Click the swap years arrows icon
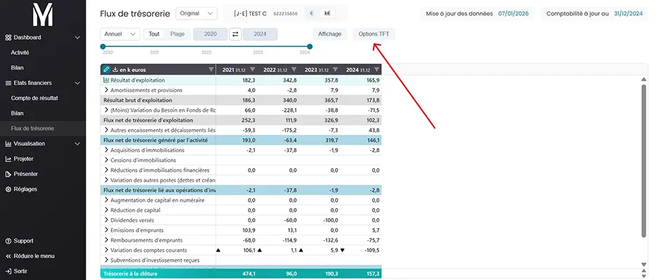This screenshot has width=660, height=280. pos(235,34)
